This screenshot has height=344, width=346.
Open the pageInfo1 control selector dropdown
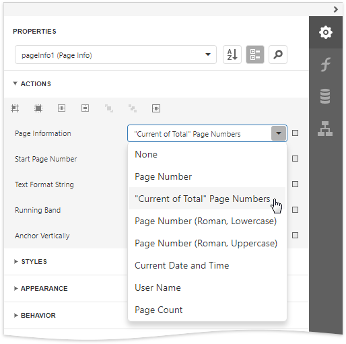click(116, 55)
